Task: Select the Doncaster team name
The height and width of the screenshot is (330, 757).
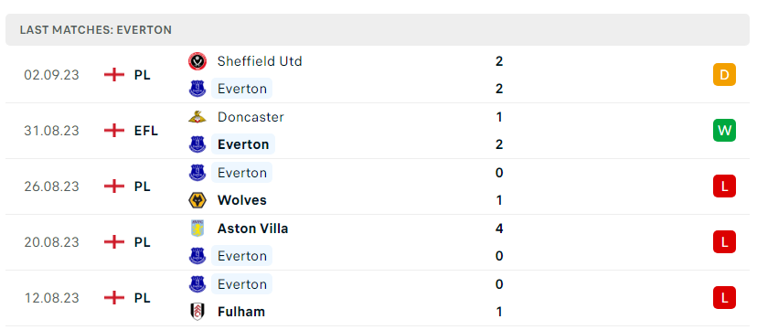Action: click(x=251, y=117)
